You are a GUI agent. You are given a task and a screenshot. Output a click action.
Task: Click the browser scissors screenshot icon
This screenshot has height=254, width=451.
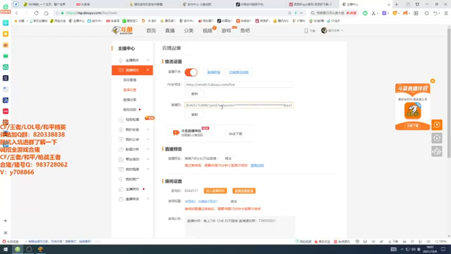pyautogui.click(x=374, y=13)
